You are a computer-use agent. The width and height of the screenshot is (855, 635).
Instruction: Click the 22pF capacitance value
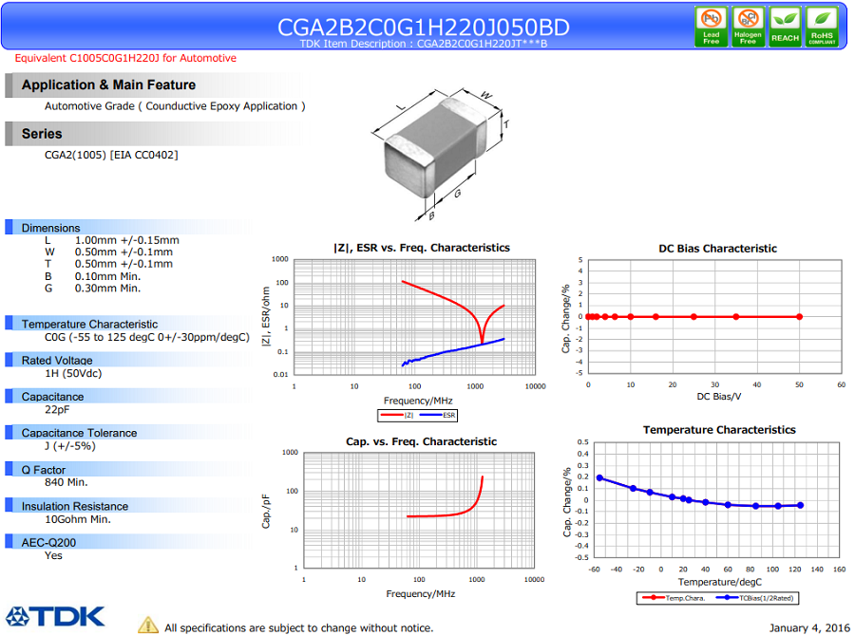(57, 409)
